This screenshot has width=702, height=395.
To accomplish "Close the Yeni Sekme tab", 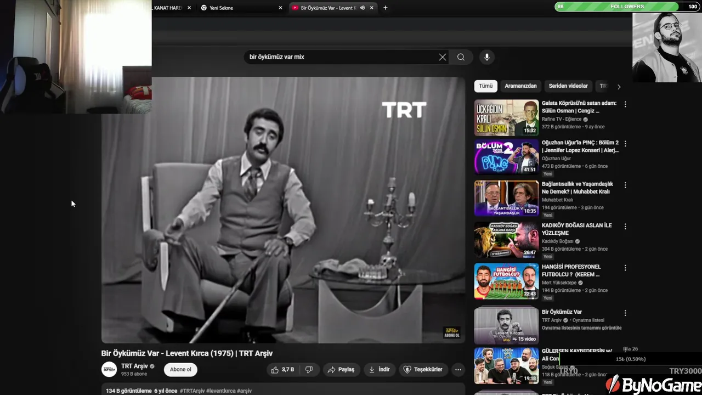I will pyautogui.click(x=281, y=8).
